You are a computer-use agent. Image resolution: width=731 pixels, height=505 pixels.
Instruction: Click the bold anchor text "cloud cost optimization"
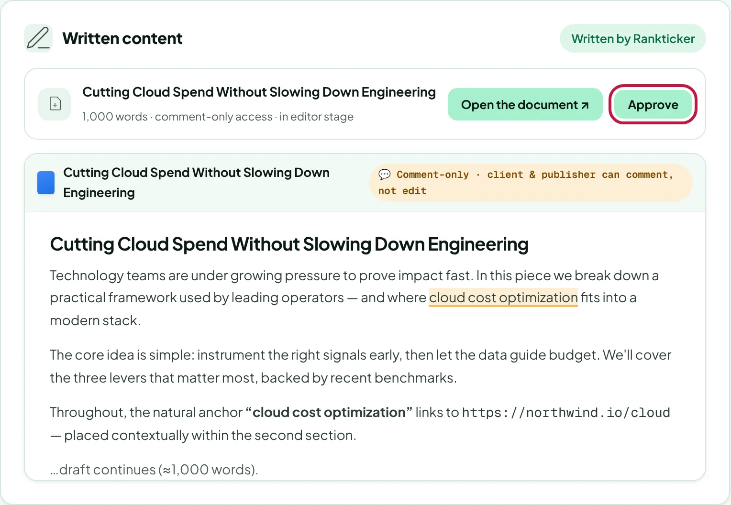(x=329, y=412)
